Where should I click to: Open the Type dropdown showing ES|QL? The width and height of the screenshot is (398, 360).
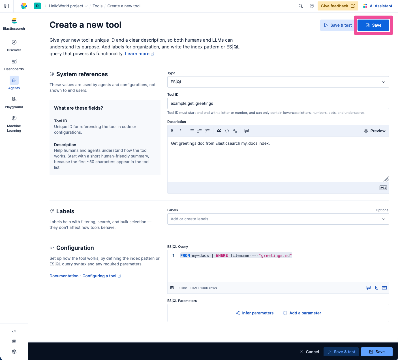click(384, 82)
